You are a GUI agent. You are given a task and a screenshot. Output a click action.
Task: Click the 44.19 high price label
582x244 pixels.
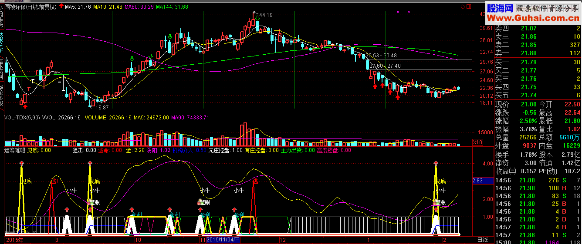266,15
